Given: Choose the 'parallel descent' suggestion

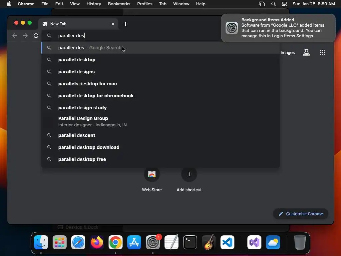Looking at the screenshot, I should pyautogui.click(x=161, y=135).
